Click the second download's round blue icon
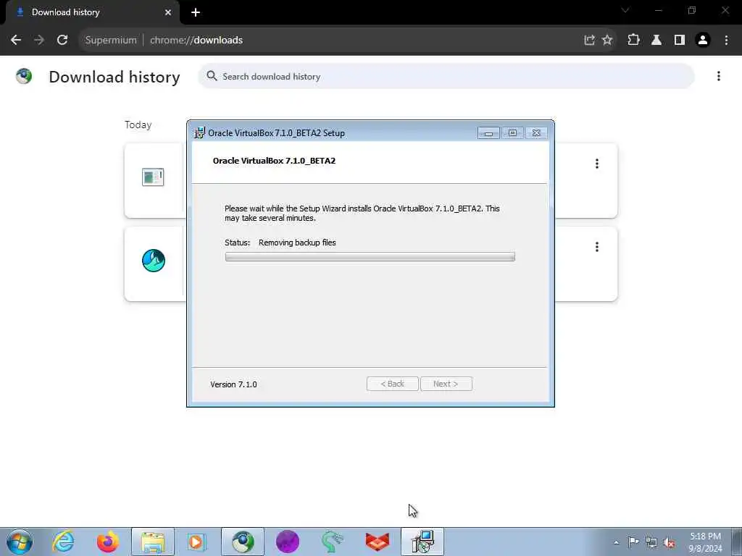The height and width of the screenshot is (556, 742). 154,261
